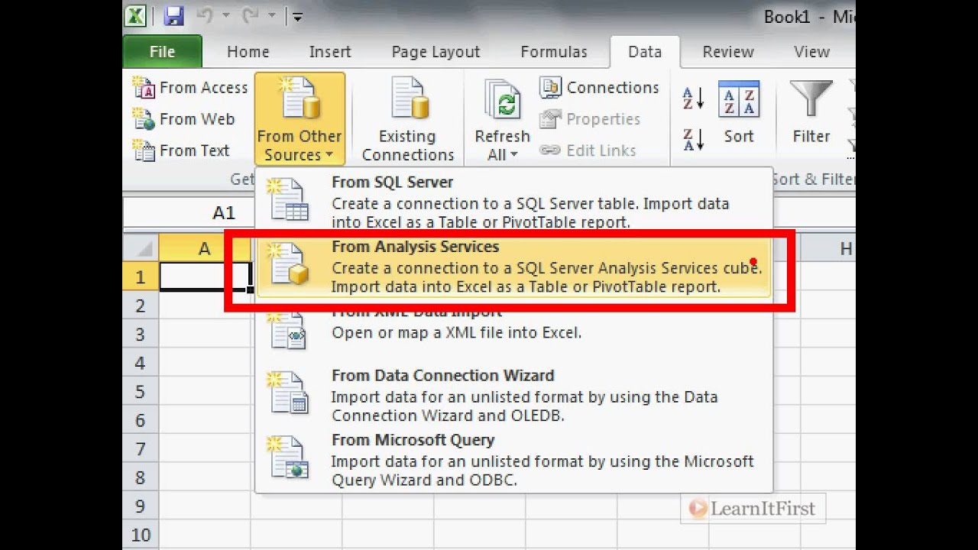This screenshot has height=550, width=978.
Task: Click the greyed Properties button
Action: pos(590,119)
